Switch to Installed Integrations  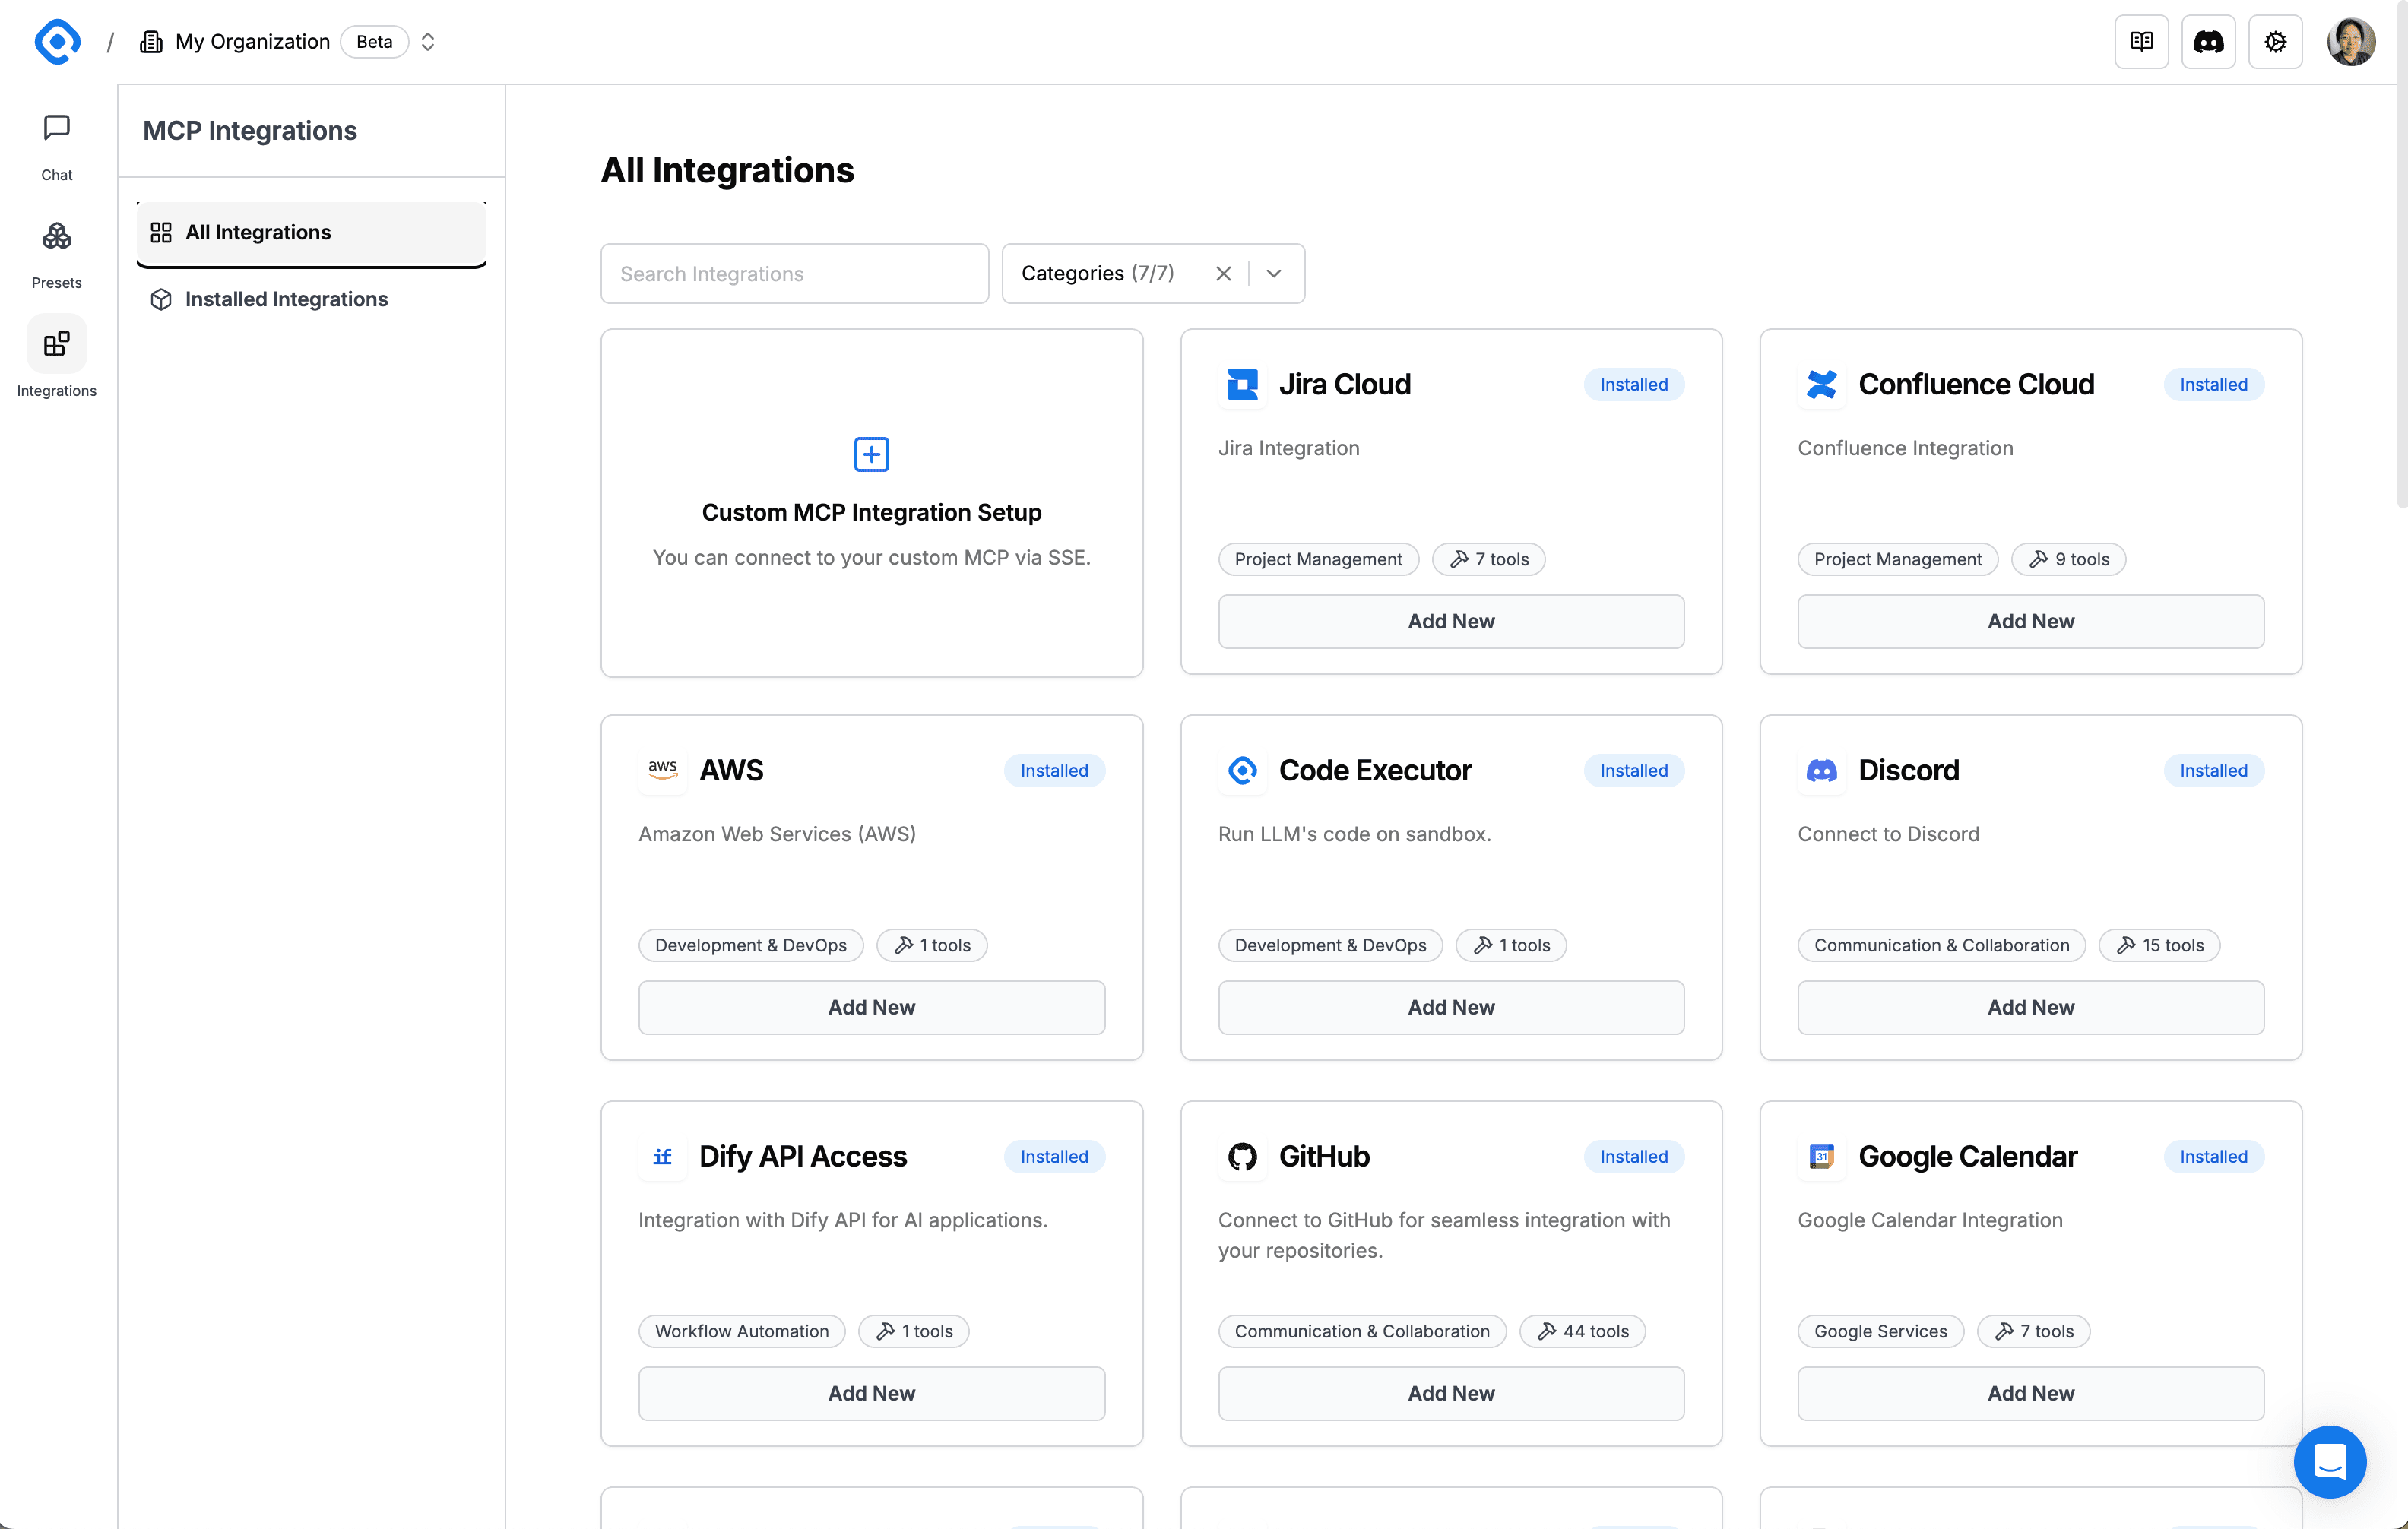(x=286, y=299)
